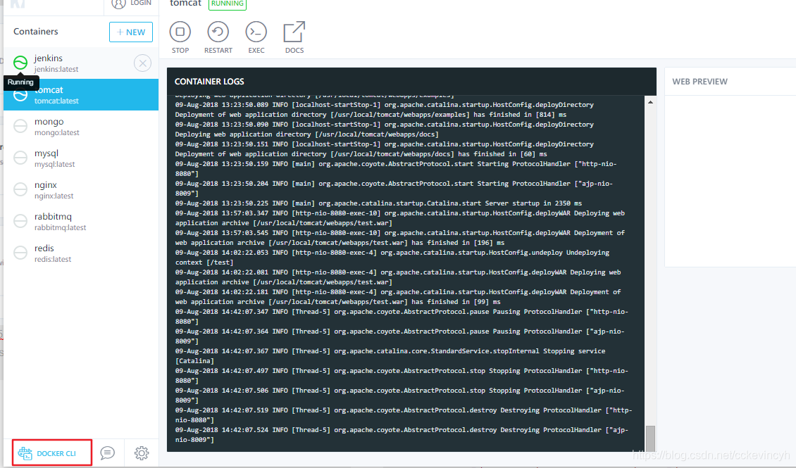Click the nginx:latest image label
796x468 pixels.
[x=54, y=196]
